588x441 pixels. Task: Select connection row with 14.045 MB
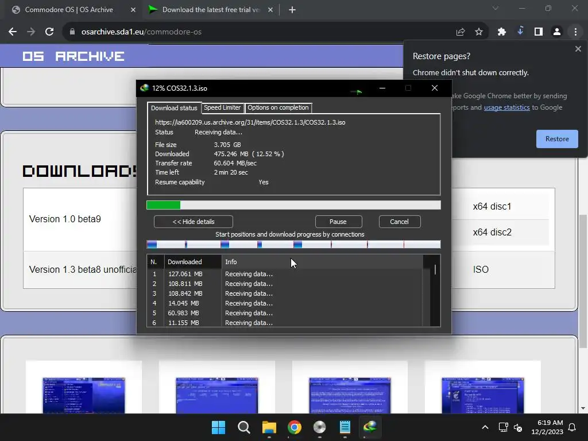(x=285, y=303)
